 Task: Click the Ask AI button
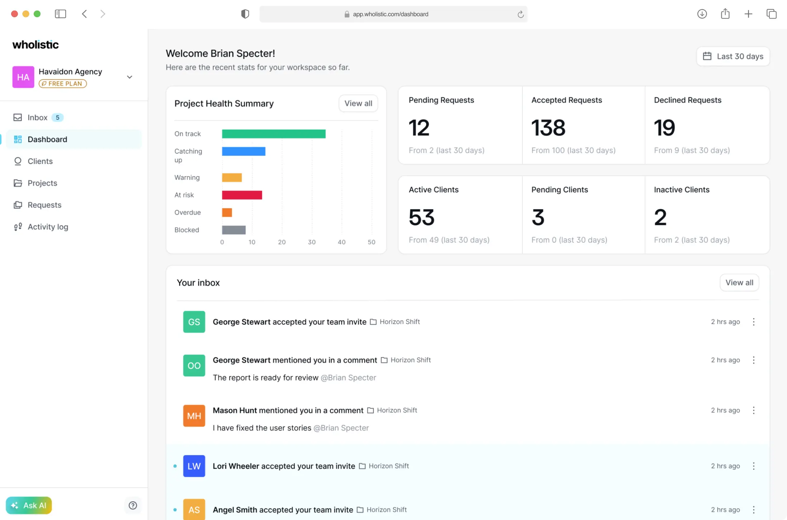(x=29, y=505)
